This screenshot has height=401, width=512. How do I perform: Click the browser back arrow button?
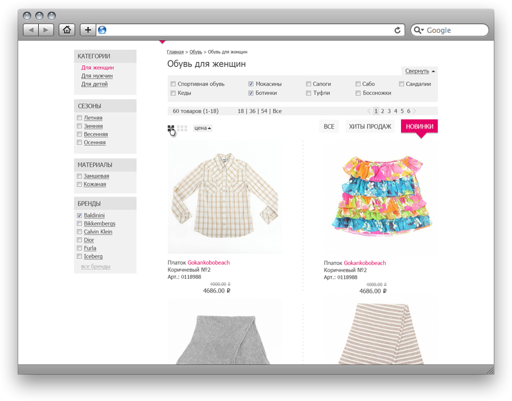point(31,30)
